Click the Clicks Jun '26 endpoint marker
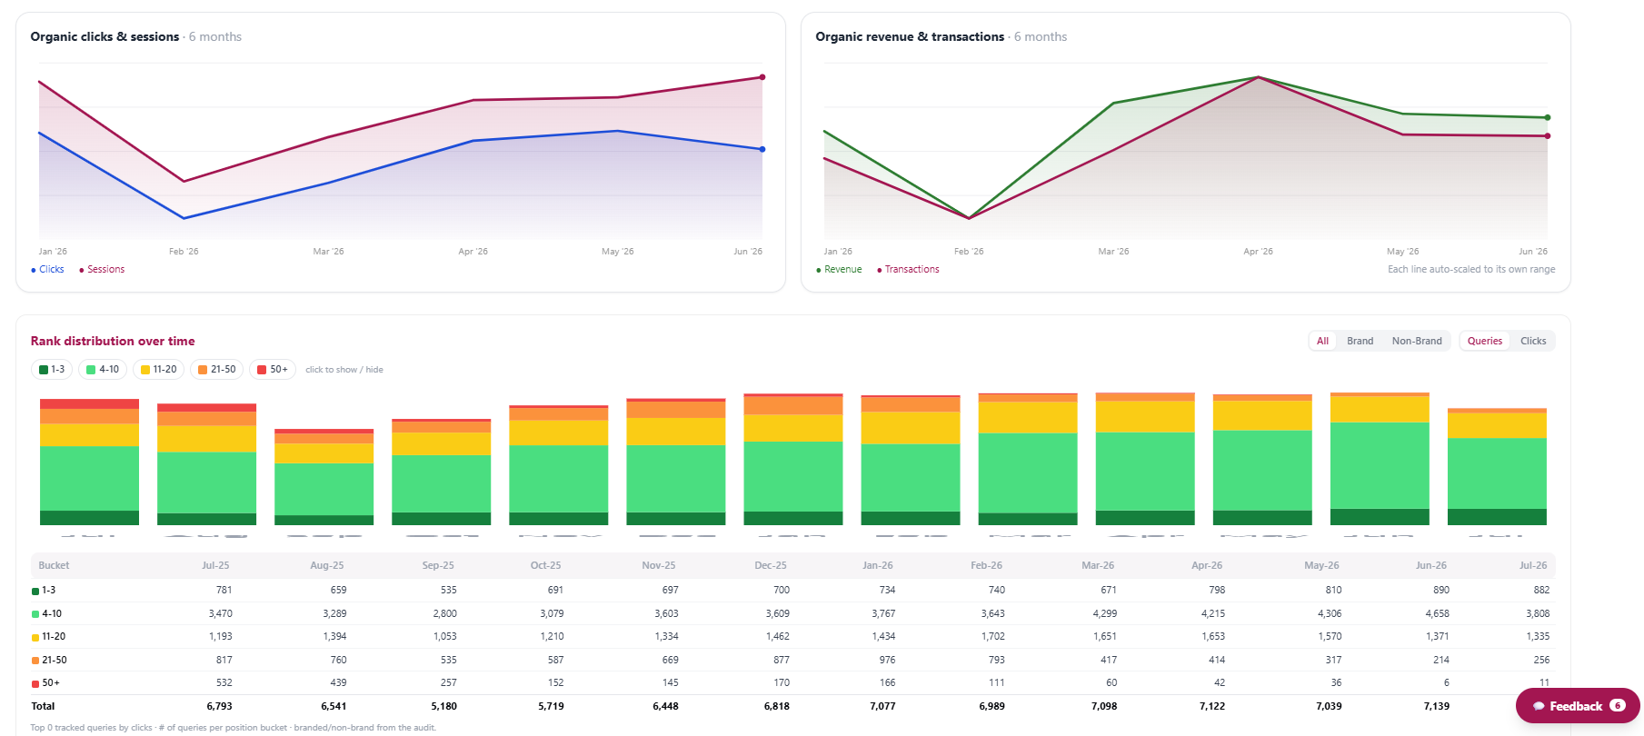The image size is (1644, 736). (x=762, y=149)
